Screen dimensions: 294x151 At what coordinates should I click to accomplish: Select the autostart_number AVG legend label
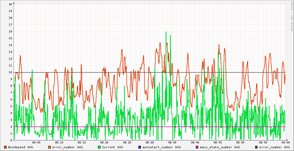point(162,147)
